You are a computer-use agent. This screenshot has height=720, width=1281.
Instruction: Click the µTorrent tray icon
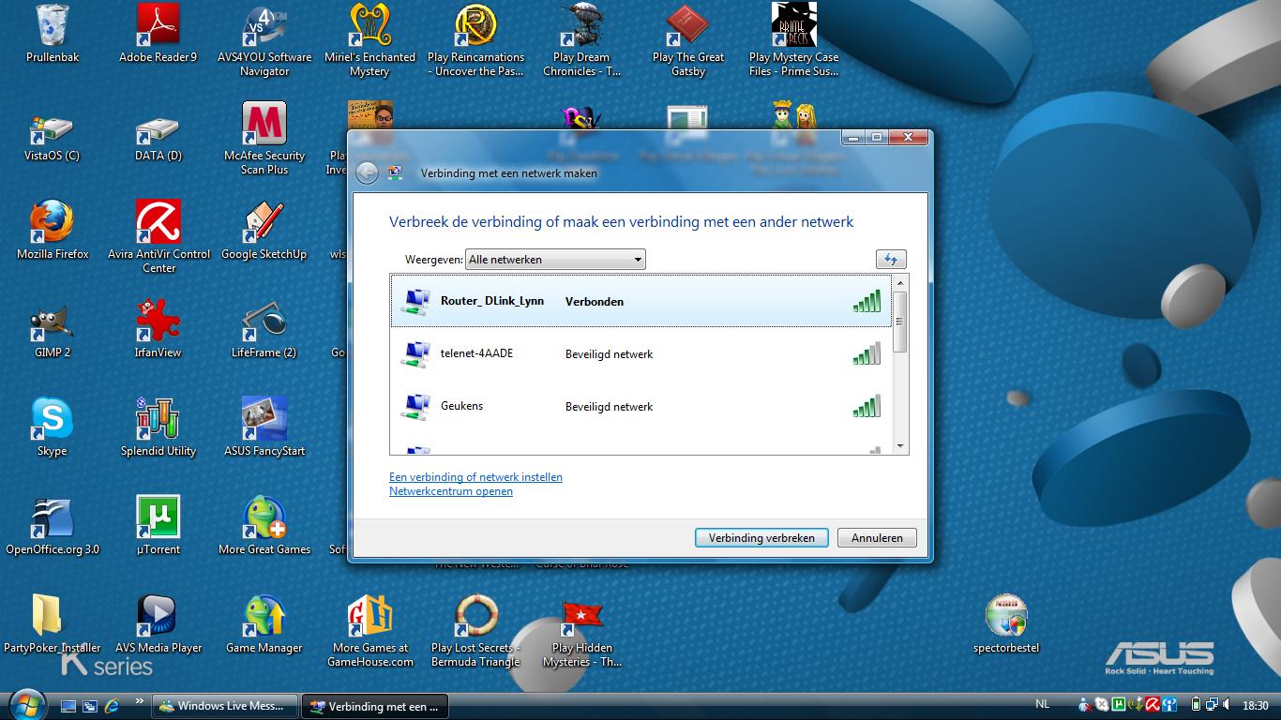click(1119, 706)
